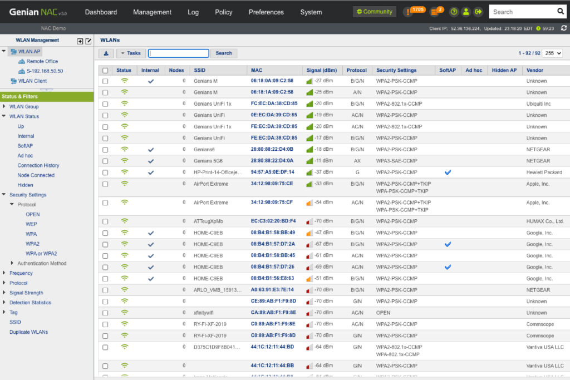This screenshot has width=570, height=380.
Task: Click the Community button
Action: click(375, 12)
